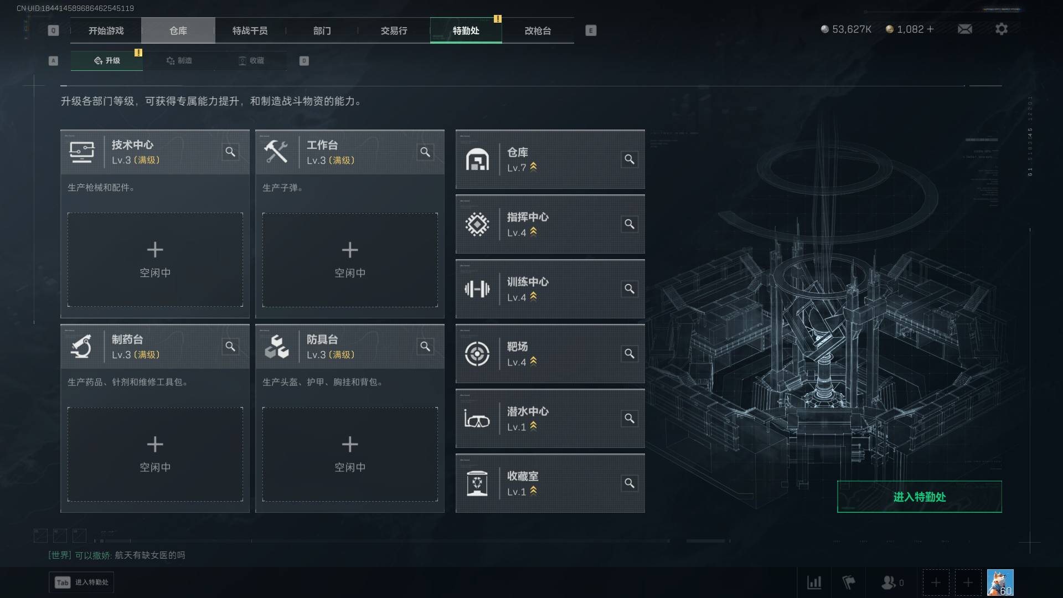Click the currency plus to recharge
Image resolution: width=1063 pixels, height=598 pixels.
click(930, 29)
